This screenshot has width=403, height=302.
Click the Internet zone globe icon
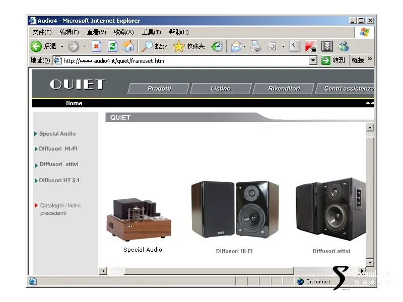pos(300,281)
